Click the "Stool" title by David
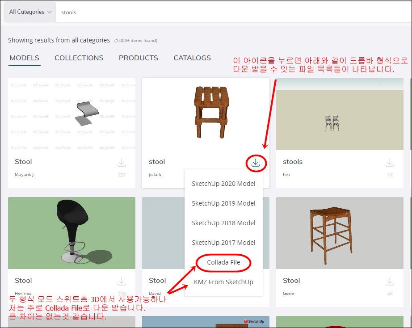 click(x=157, y=281)
